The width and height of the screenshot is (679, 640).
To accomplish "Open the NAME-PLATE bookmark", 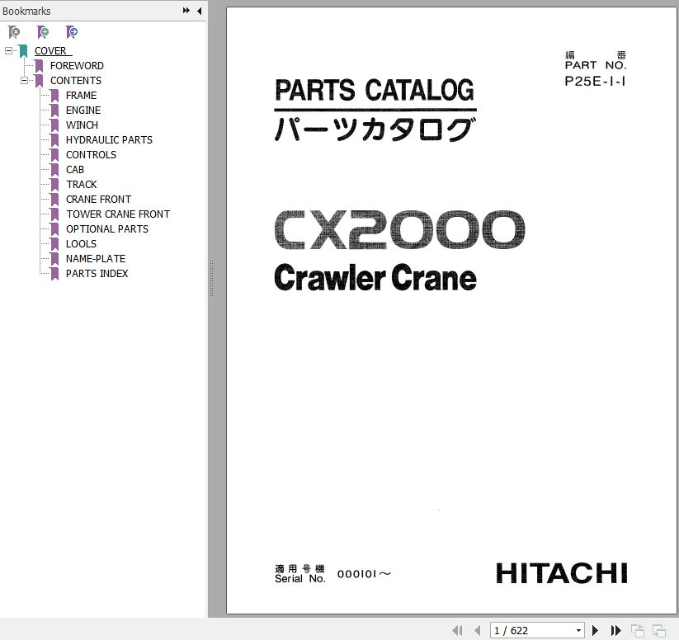I will (x=96, y=259).
